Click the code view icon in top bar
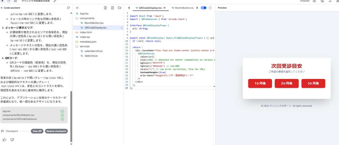 coord(9,1)
